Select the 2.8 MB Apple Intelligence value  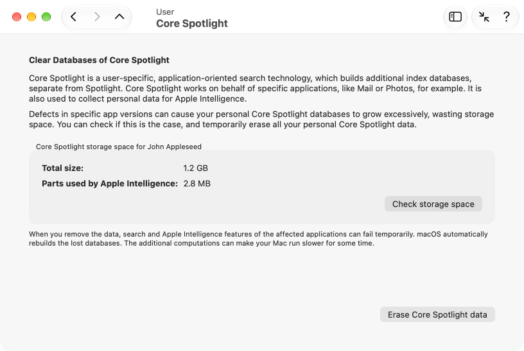197,183
